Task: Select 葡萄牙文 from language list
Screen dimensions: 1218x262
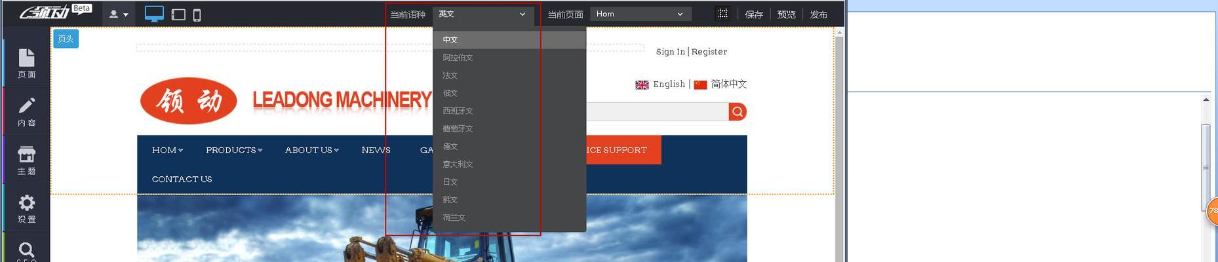Action: click(509, 128)
